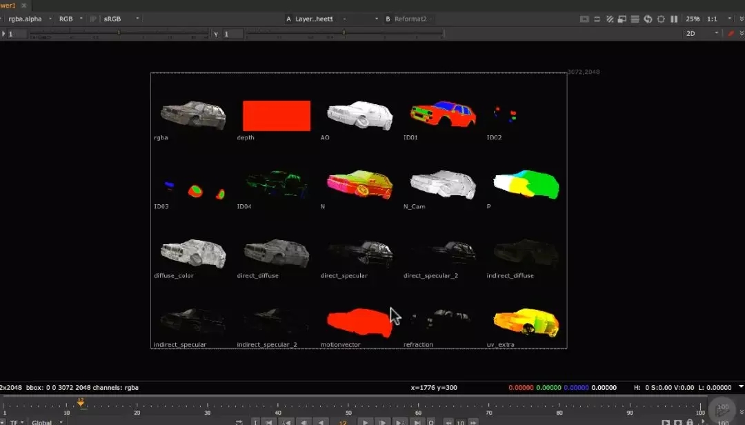This screenshot has width=745, height=425.
Task: Click the red paint stroke icon
Action: click(733, 33)
